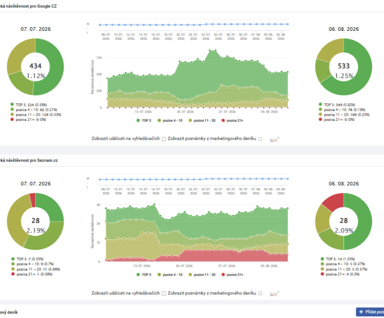Click the red 21+ segment of Seznam.cz 06. 08. donut
Viewport: 384px width, 318px height.
[x=335, y=201]
